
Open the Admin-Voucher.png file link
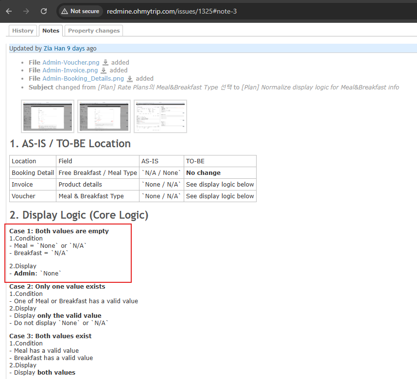pos(70,63)
